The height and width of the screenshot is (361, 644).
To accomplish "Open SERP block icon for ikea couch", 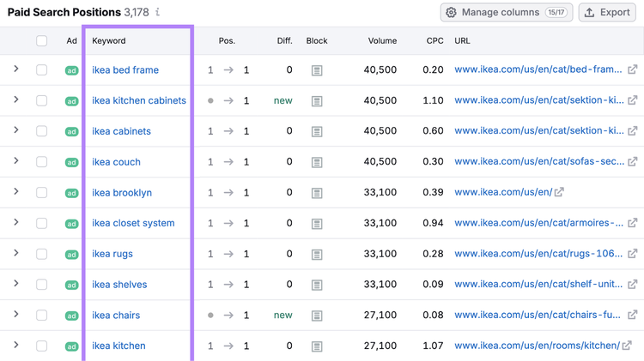I will [x=317, y=162].
